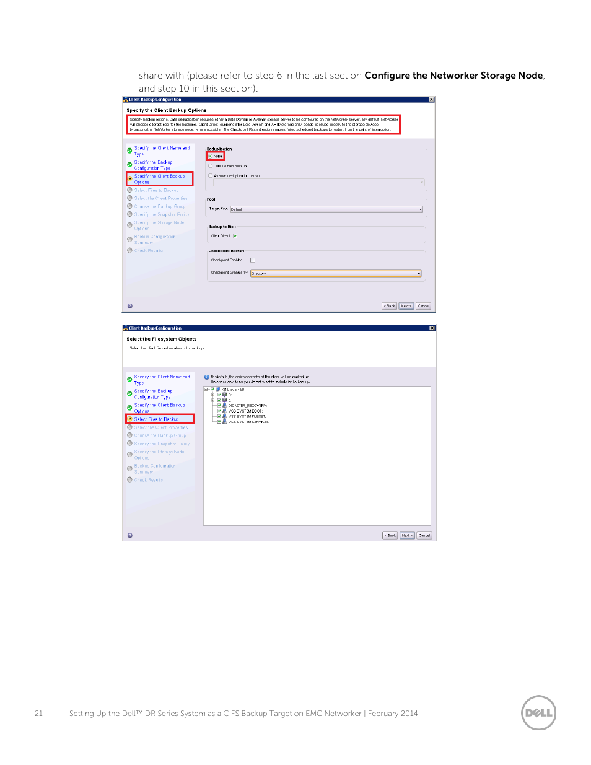Go to 'Specify the Client Backup Options' step, lower dialog

(159, 408)
